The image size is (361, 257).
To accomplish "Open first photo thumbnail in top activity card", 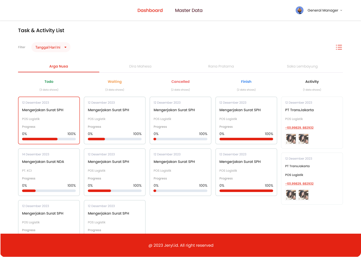I will point(291,139).
